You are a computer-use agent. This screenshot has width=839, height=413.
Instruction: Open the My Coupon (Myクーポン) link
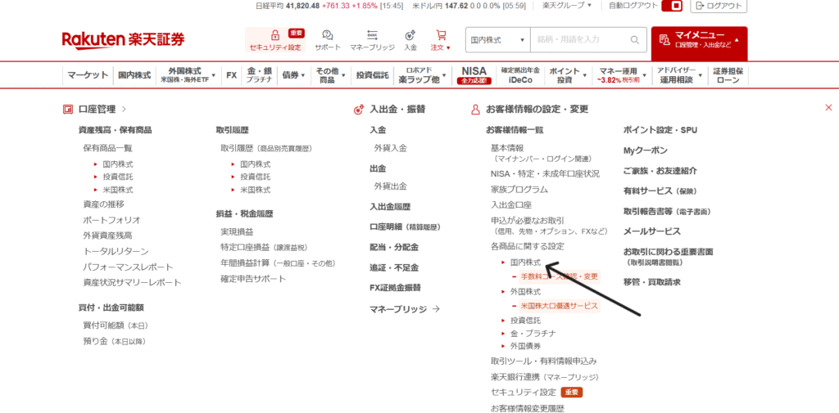(646, 150)
